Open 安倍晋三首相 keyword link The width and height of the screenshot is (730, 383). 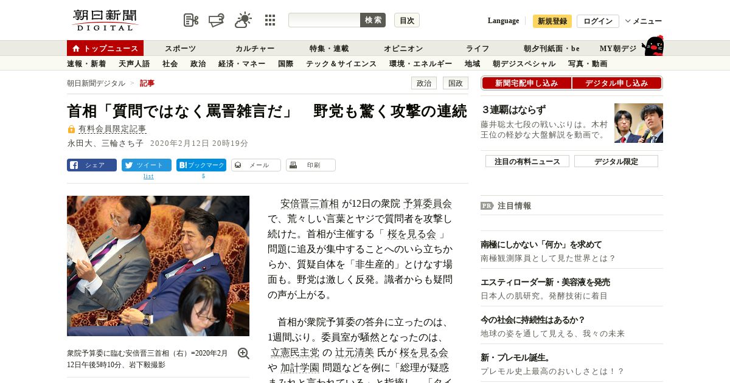310,204
